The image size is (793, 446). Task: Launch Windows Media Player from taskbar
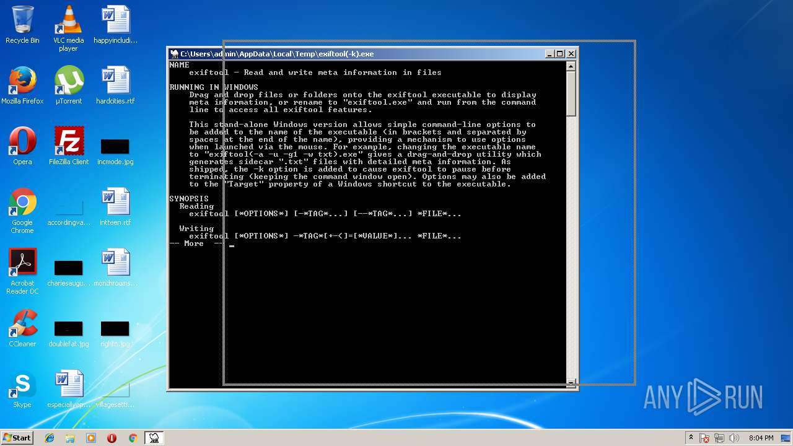91,438
